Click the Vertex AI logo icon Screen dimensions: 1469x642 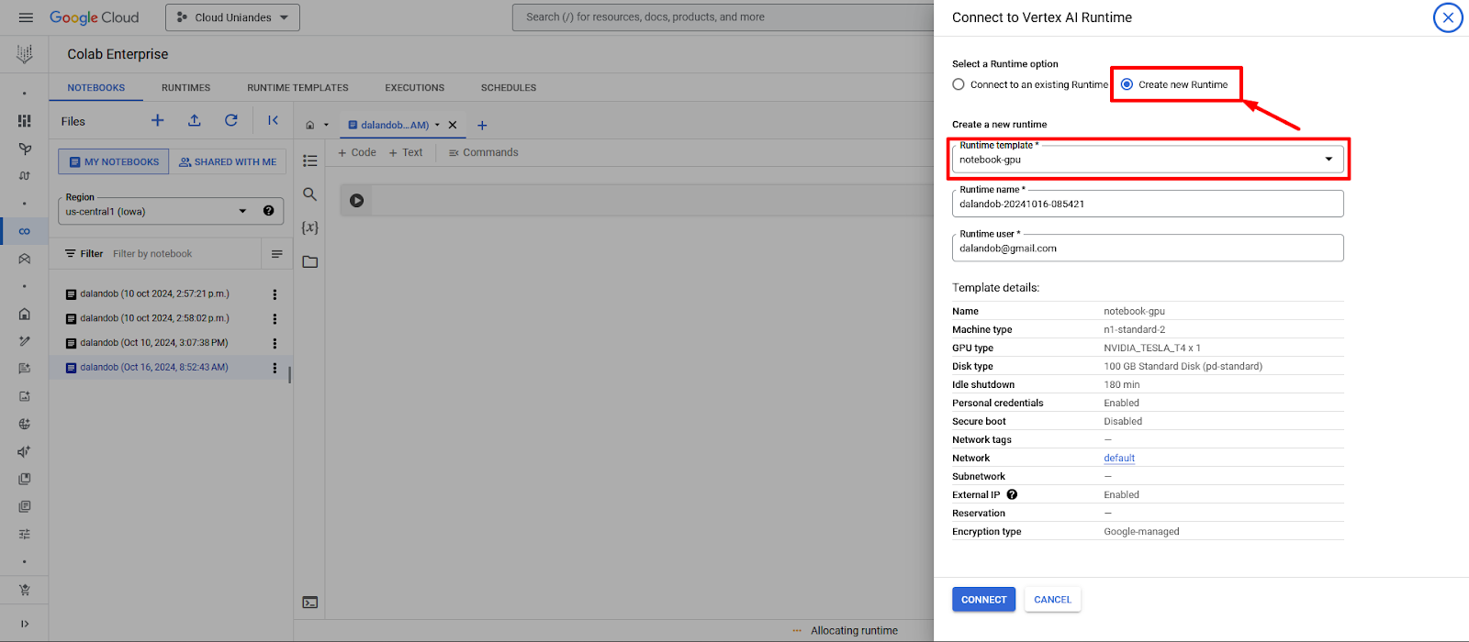[x=25, y=54]
